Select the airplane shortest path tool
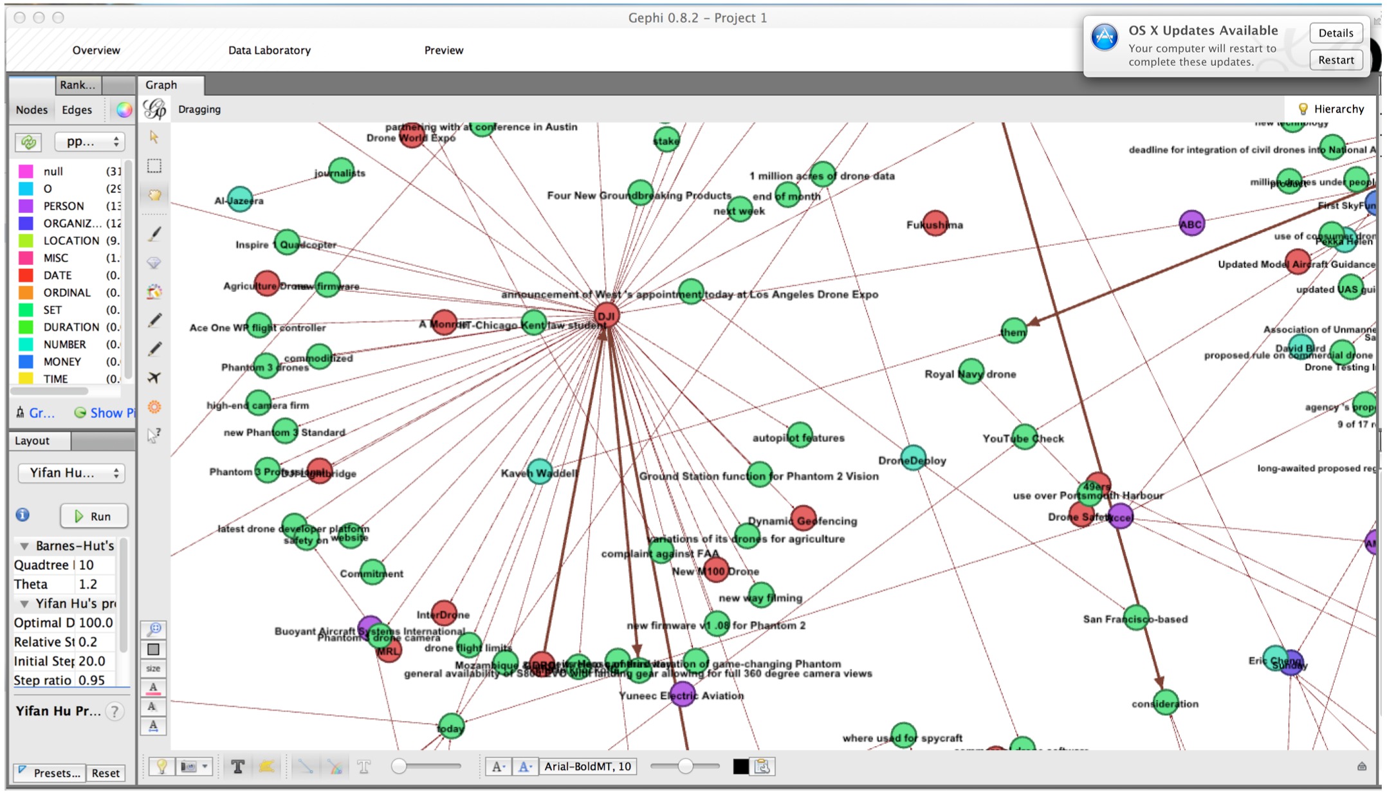 tap(154, 378)
